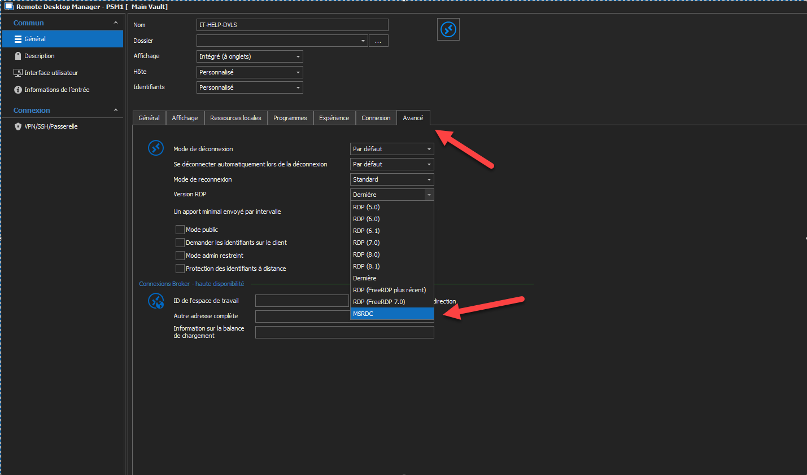Click the broker connections icon near ID de l'espace de travail

[156, 301]
